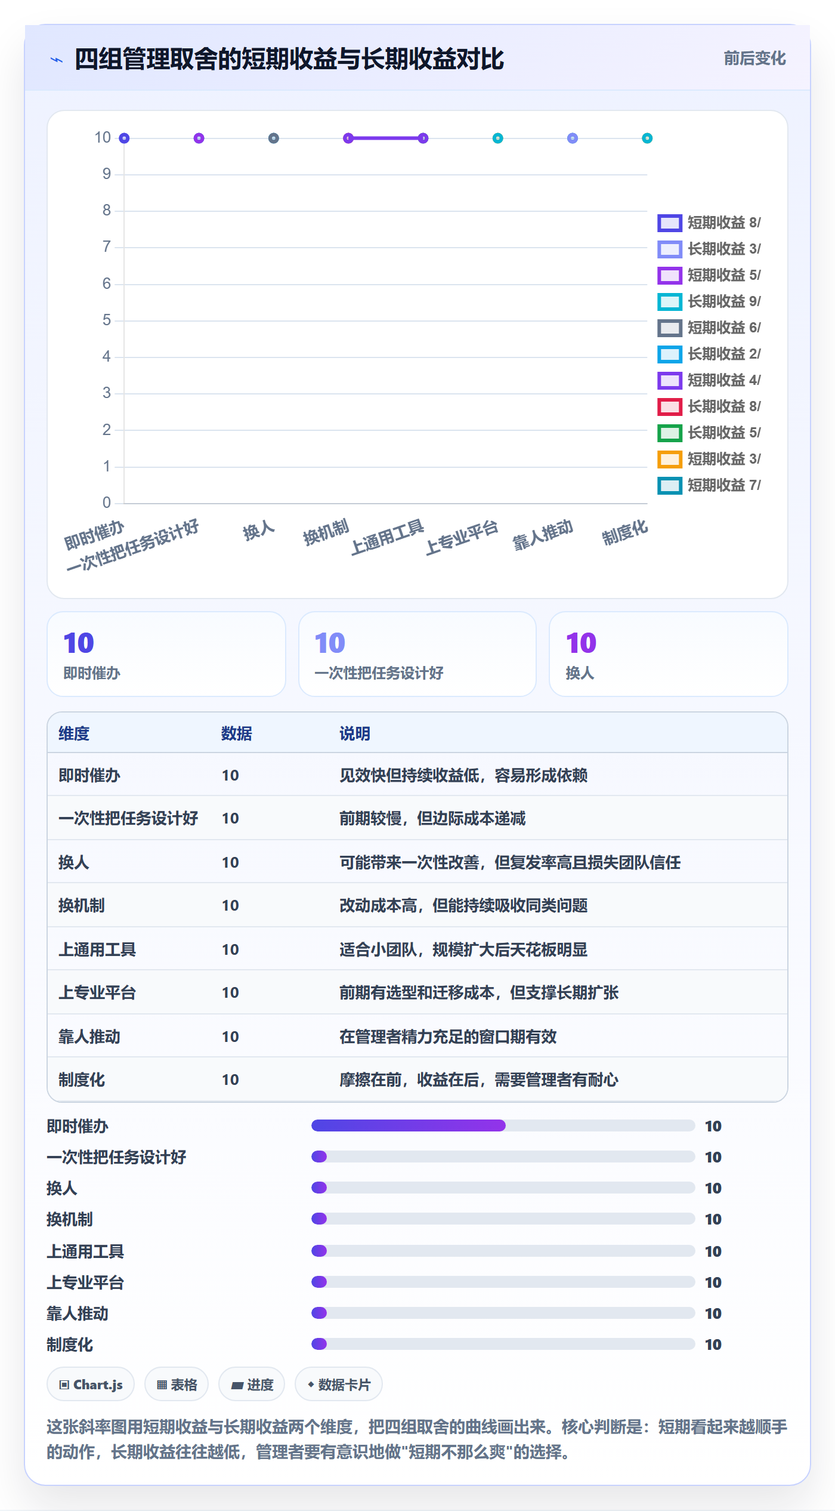Click table text 摩擦在前，收益在后，需要管理者有耐心
835x1511 pixels.
(x=479, y=1080)
